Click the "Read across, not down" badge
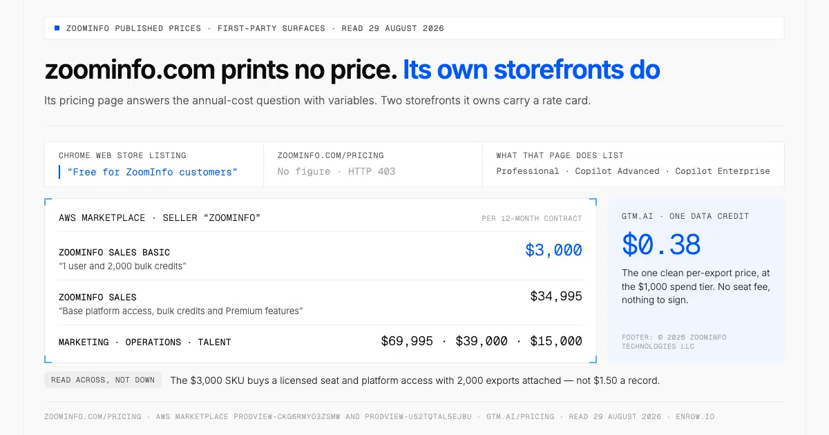Viewport: 829px width, 435px height. point(103,380)
